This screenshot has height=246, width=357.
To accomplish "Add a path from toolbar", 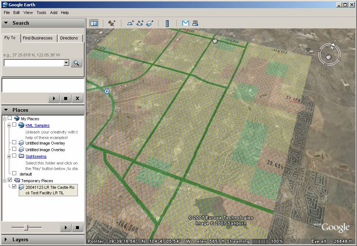I will [140, 23].
